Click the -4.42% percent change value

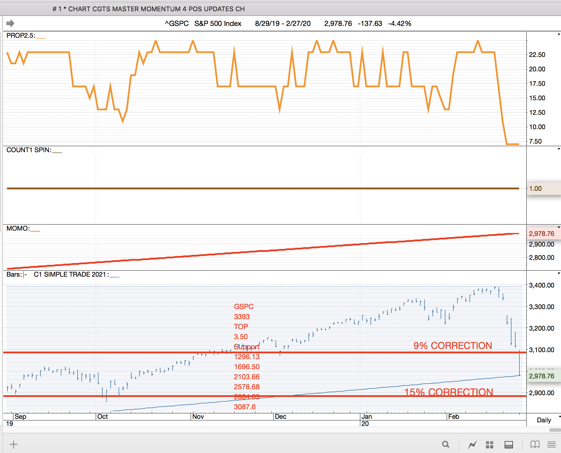400,23
